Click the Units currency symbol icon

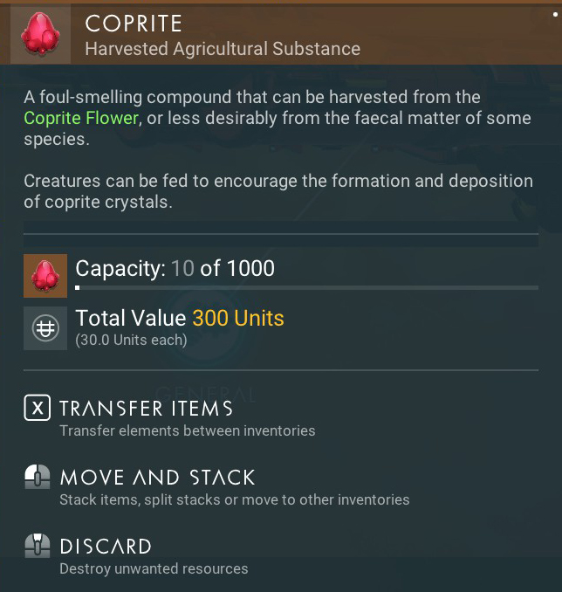[x=45, y=328]
